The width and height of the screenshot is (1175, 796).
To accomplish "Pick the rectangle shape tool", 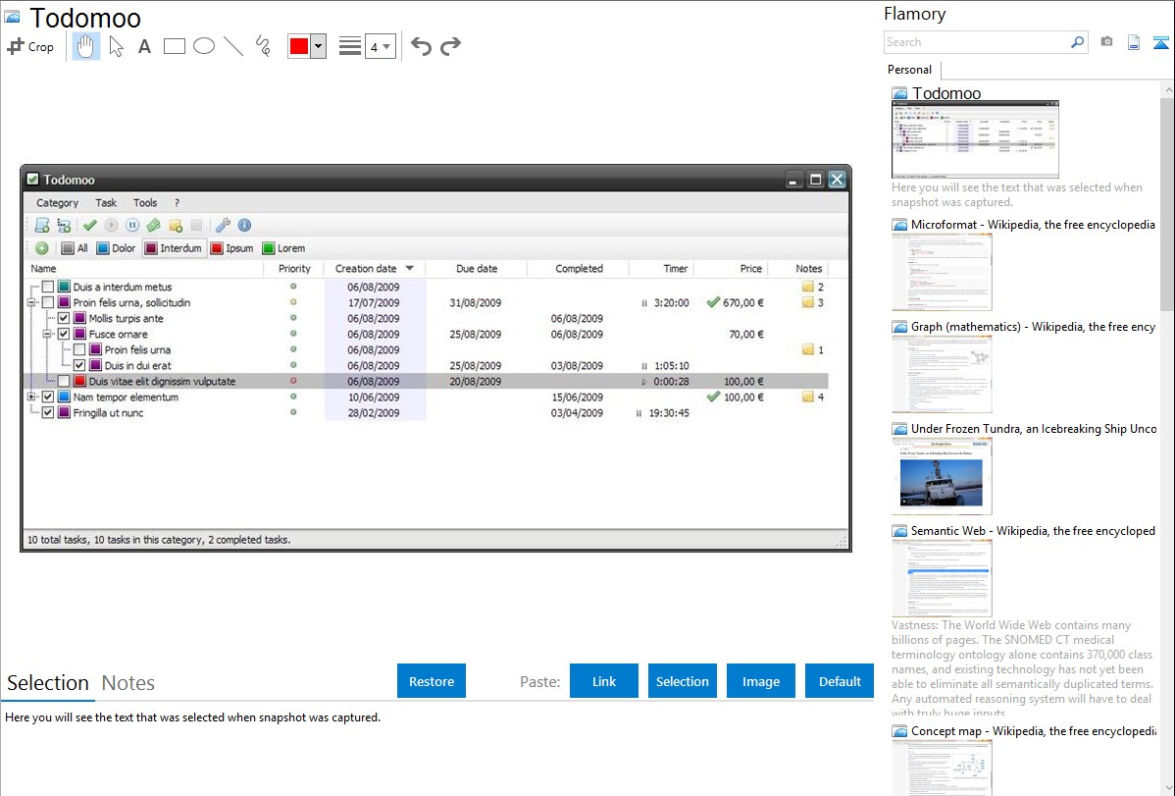I will [174, 46].
